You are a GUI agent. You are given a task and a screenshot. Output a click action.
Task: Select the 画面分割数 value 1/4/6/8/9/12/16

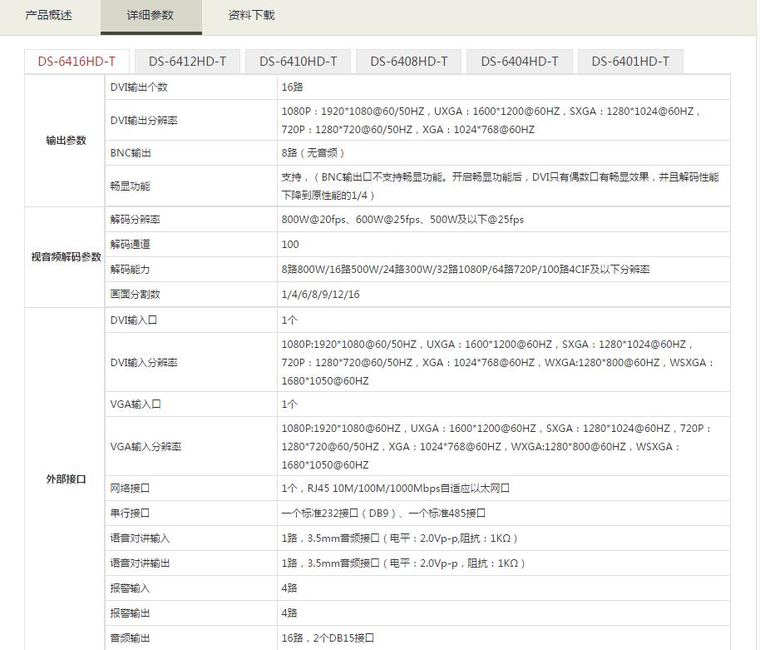pyautogui.click(x=320, y=295)
